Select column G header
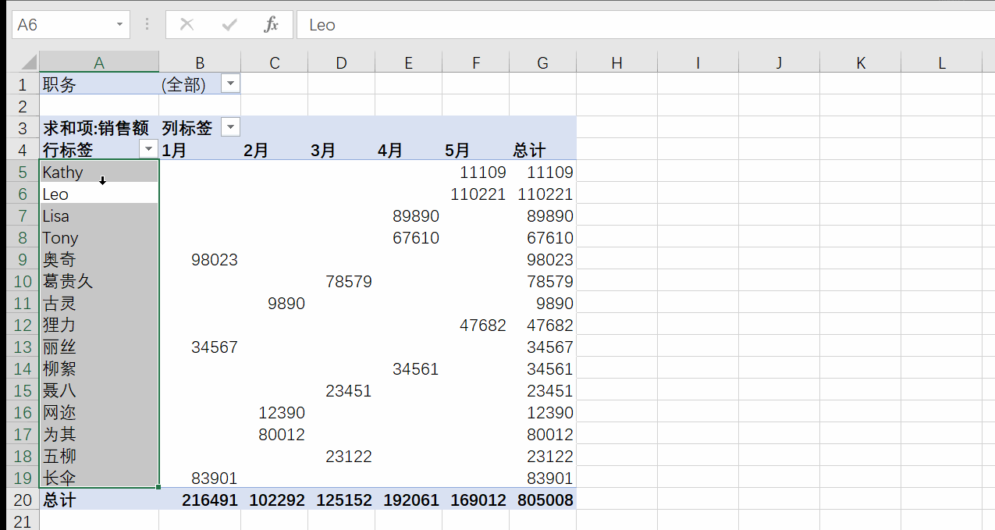The image size is (995, 530). pyautogui.click(x=543, y=62)
